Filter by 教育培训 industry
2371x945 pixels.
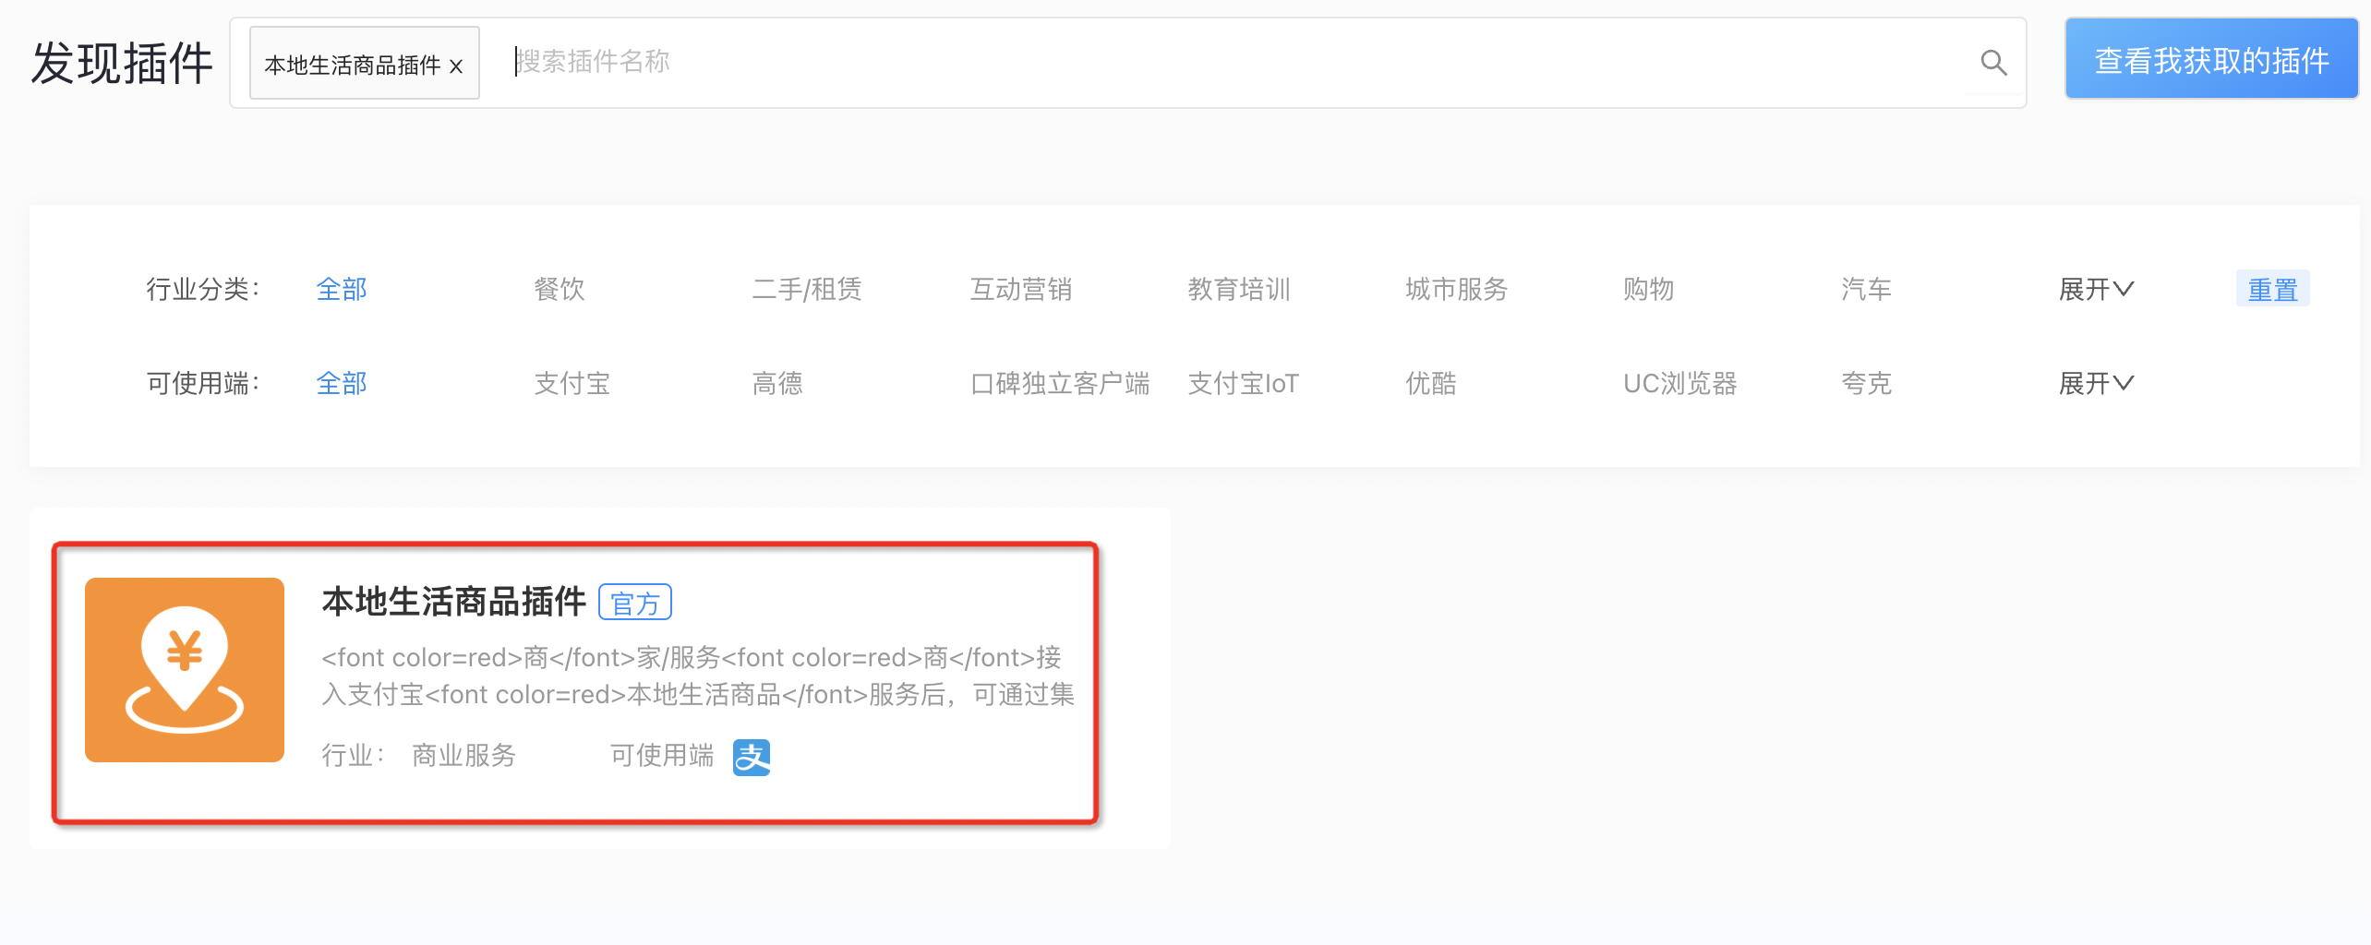coord(1239,289)
